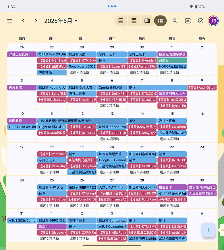224x250 pixels.
Task: Open Audi Q3 event on May 9
Action: (202, 88)
